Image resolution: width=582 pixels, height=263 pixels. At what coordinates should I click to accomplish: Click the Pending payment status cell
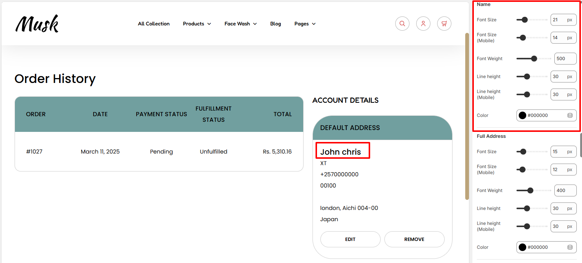point(161,152)
